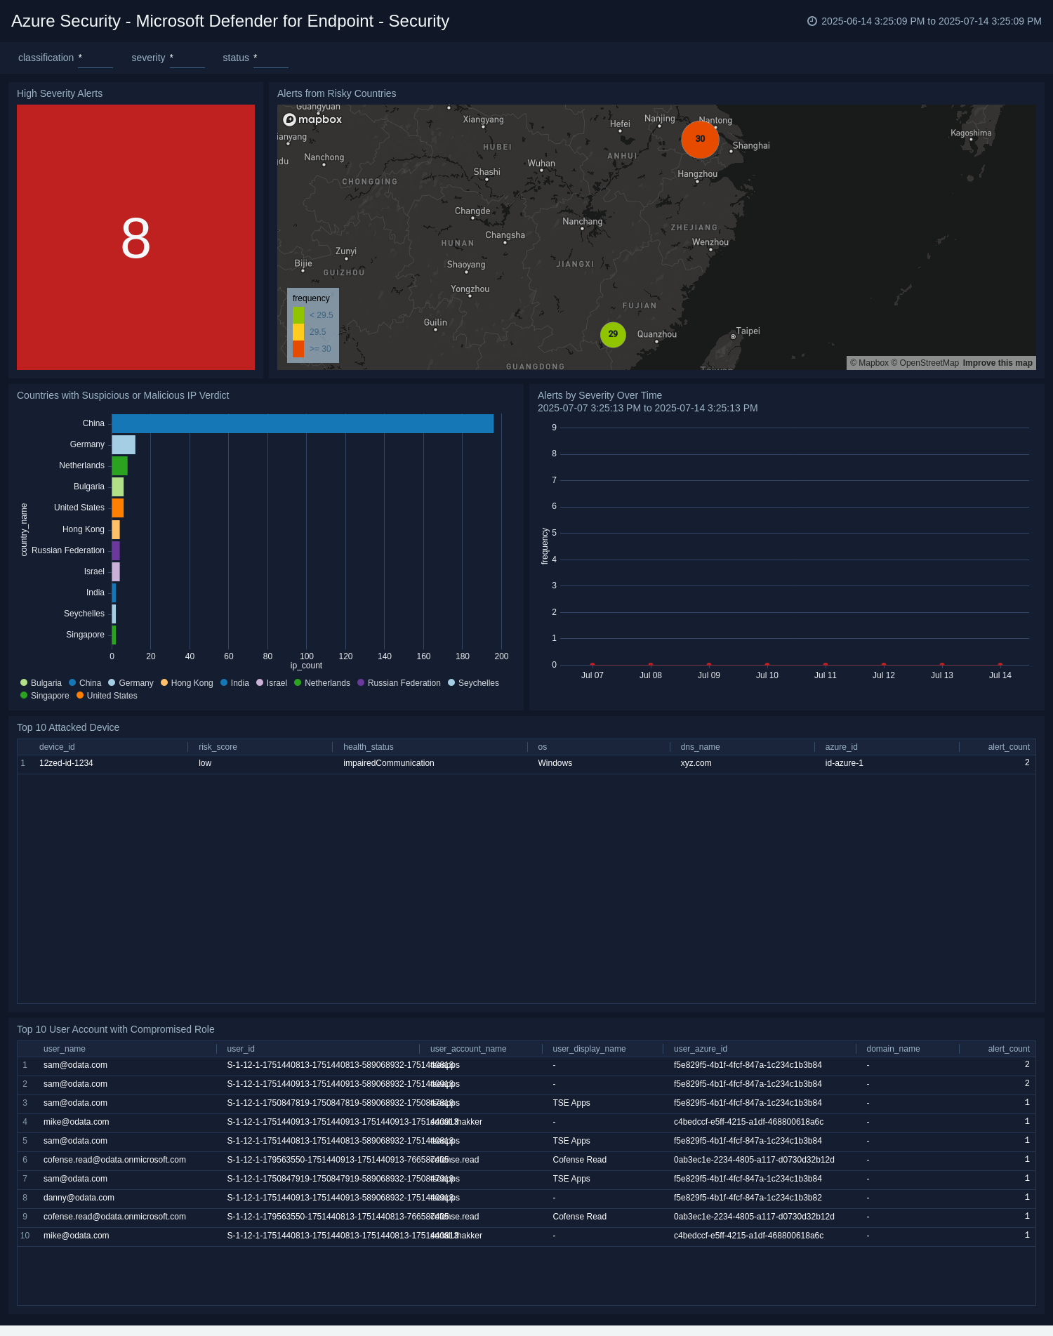This screenshot has width=1053, height=1336.
Task: Click the Top 10 Attacked Device panel title
Action: [68, 727]
